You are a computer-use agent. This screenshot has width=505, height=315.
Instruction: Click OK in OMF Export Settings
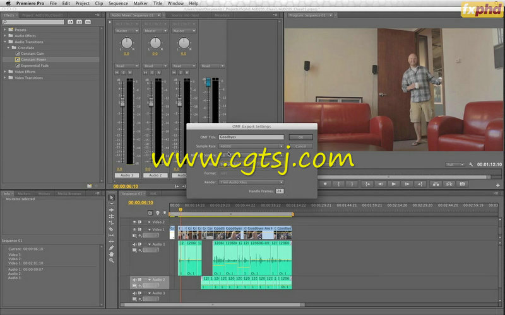tap(301, 137)
